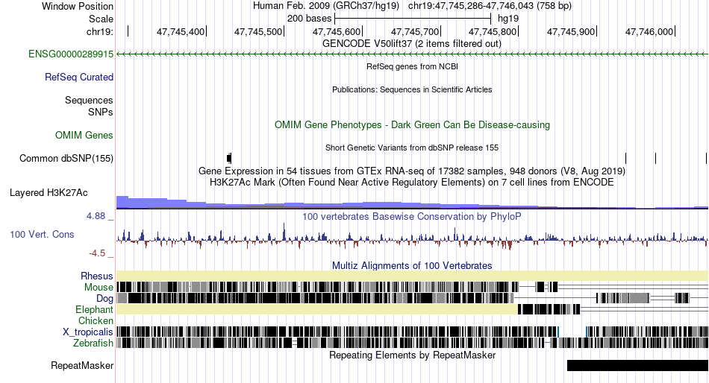Click the ENSG00000289915 gene label
This screenshot has height=383, width=709.
pyautogui.click(x=71, y=54)
